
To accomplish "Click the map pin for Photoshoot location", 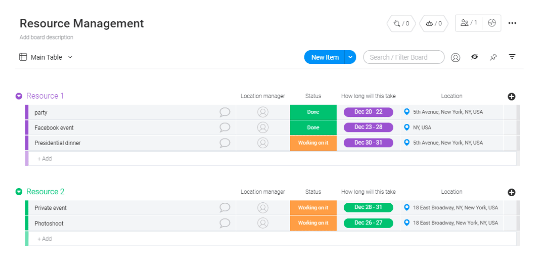I will point(406,223).
